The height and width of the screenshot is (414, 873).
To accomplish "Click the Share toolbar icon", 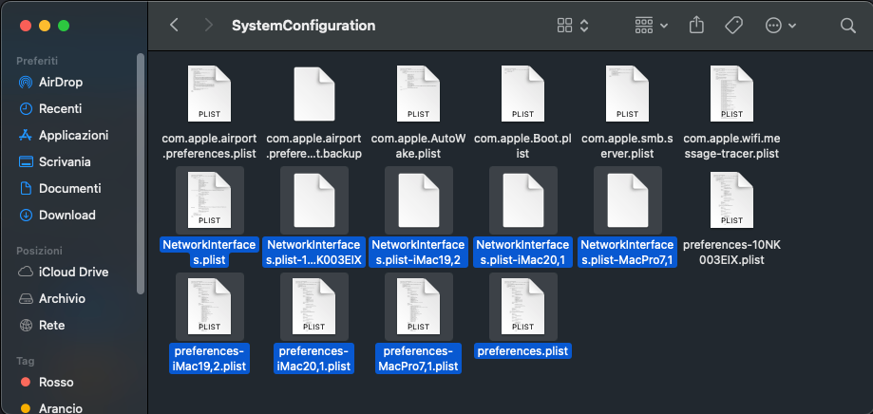I will point(696,25).
